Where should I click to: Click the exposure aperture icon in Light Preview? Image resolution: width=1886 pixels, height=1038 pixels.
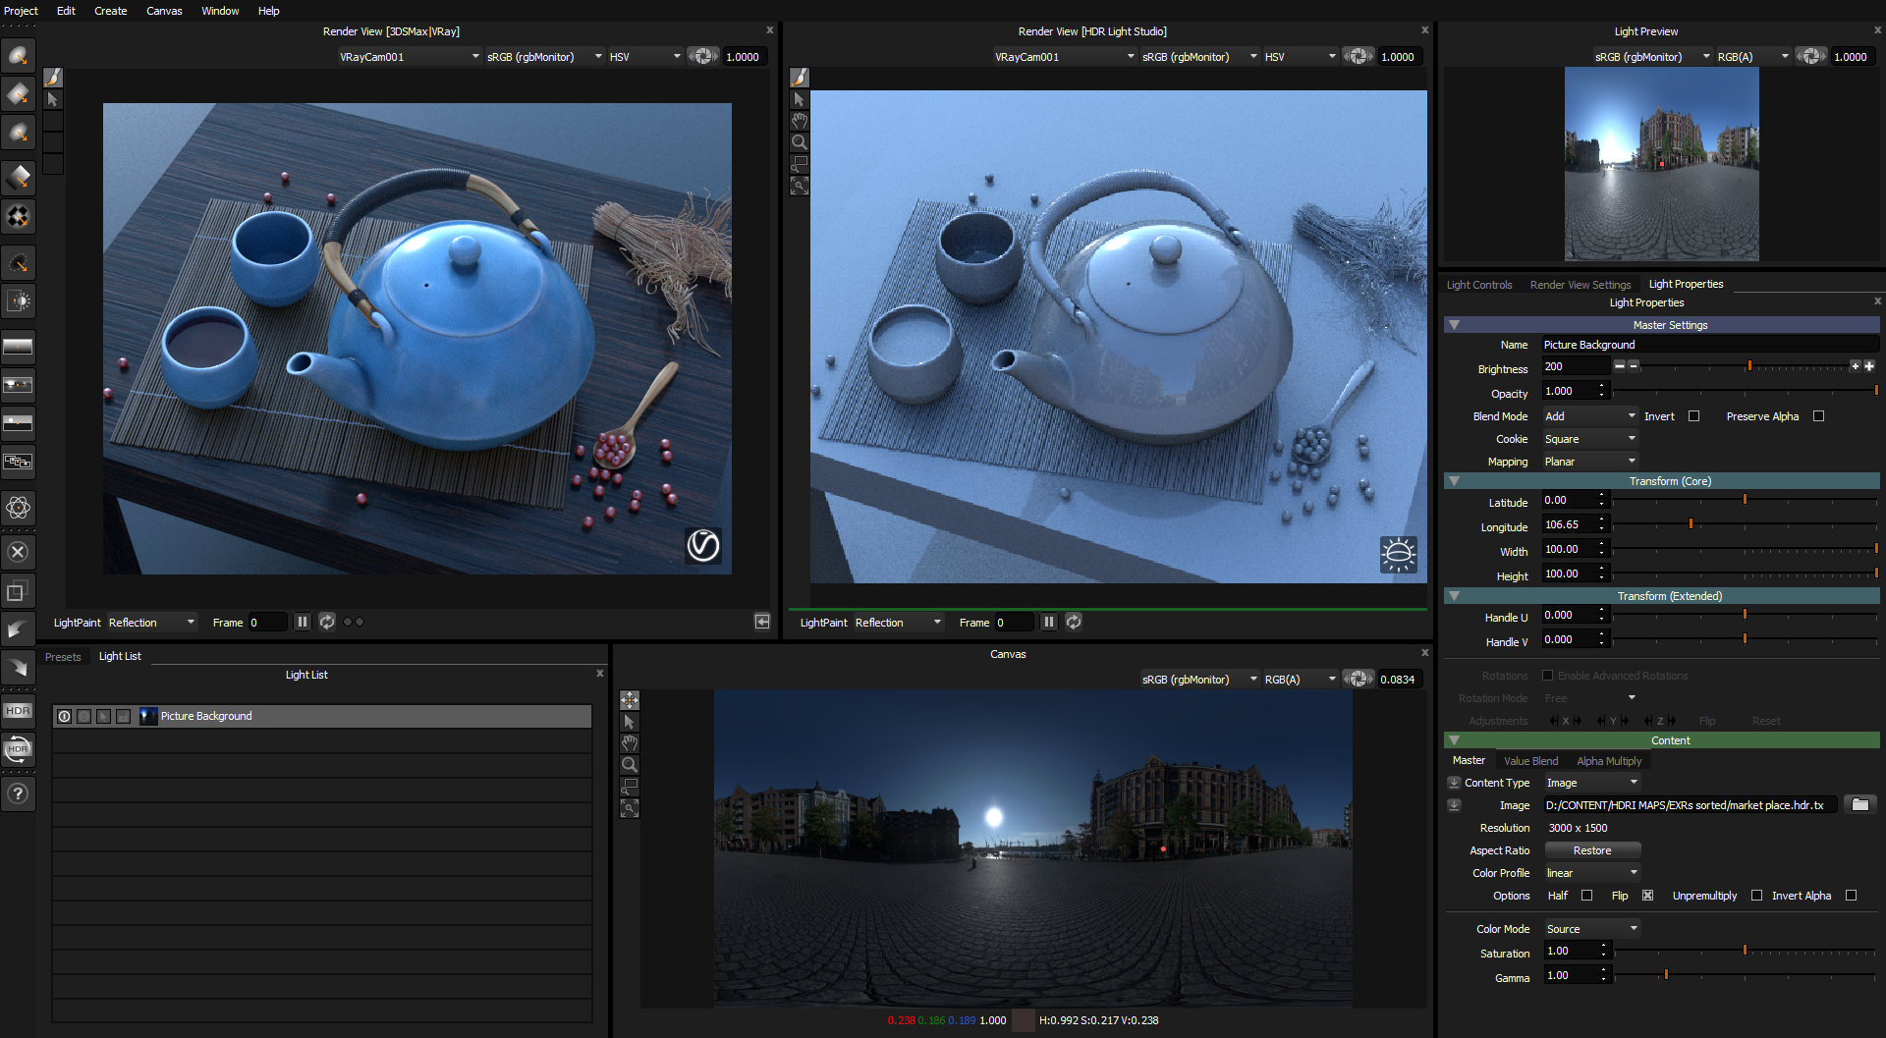pos(1811,56)
